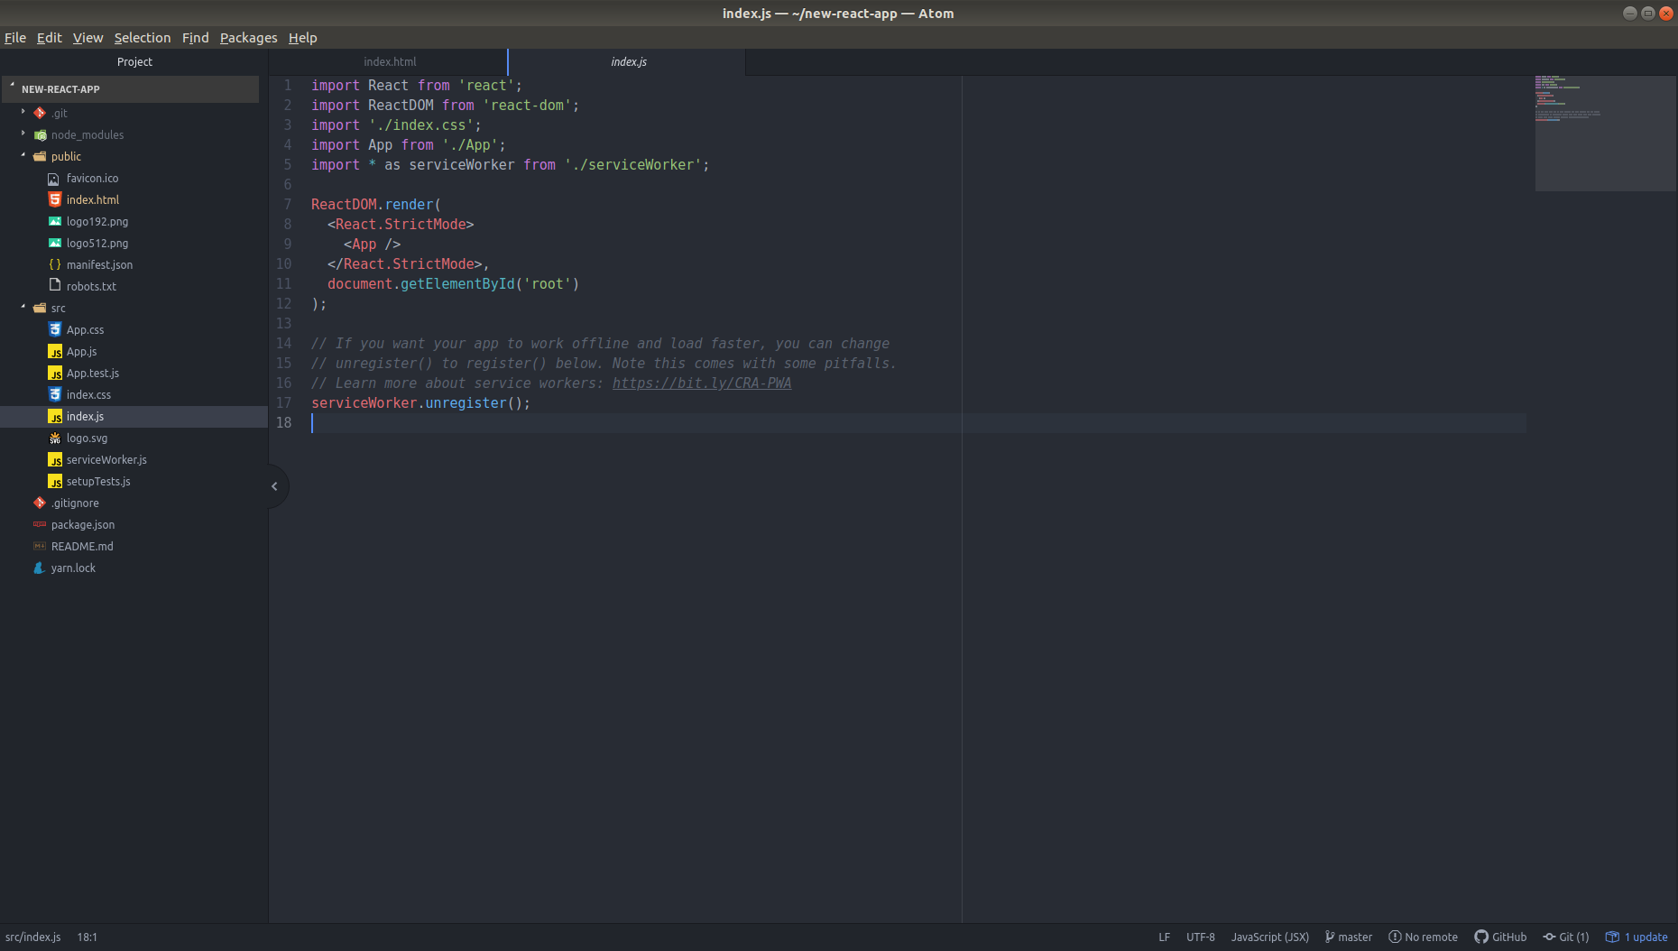Screen dimensions: 1678x951
Task: Click the branch icon next to master
Action: 1329,937
